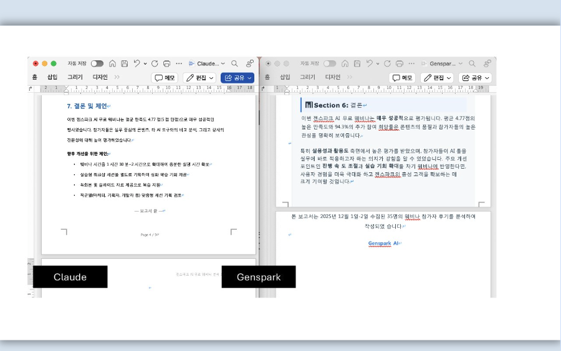Screen dimensions: 561x351
Task: Click the 메모 button in Genspark window
Action: pyautogui.click(x=403, y=78)
